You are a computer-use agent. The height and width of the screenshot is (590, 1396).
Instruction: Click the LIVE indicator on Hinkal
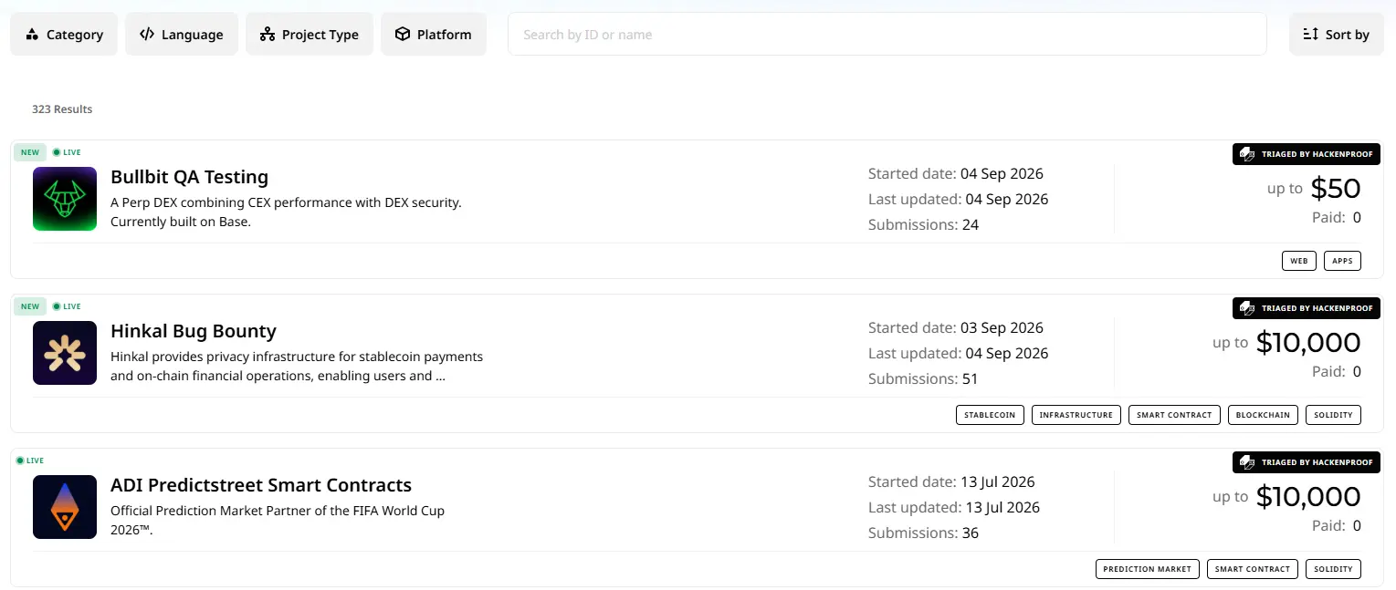point(67,306)
